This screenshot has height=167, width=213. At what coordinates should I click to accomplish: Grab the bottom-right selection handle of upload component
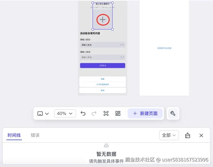[112, 29]
